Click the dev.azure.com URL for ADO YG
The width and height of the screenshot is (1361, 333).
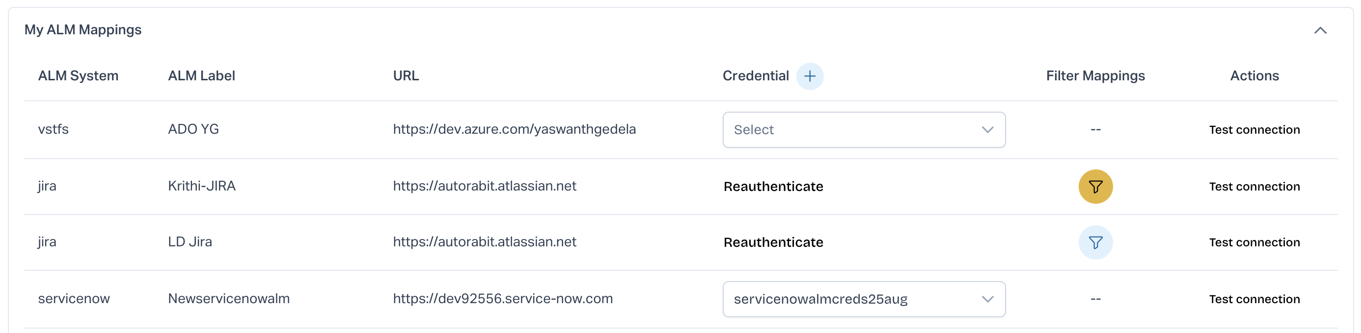coord(514,129)
